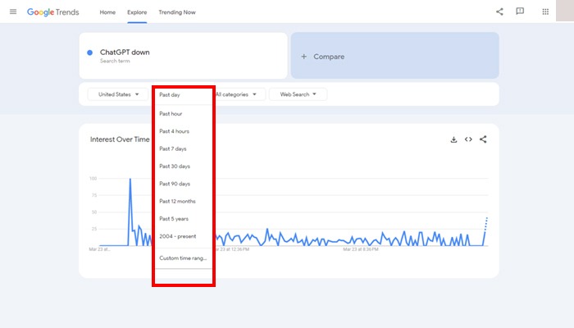Screen dimensions: 574x328
Task: Click the Mar 23 at 8:36 PM label
Action: click(x=361, y=249)
